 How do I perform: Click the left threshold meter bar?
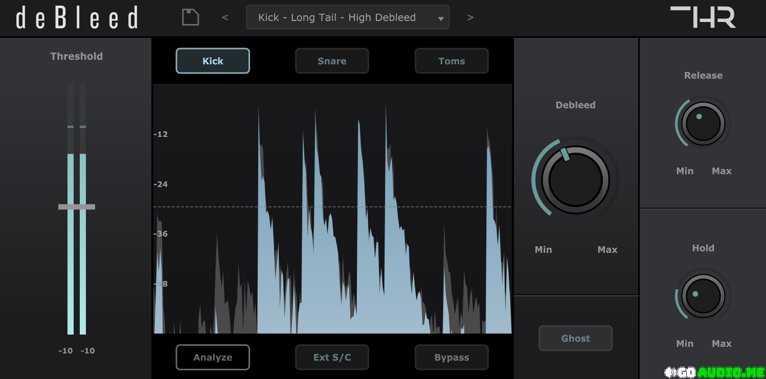pos(71,208)
